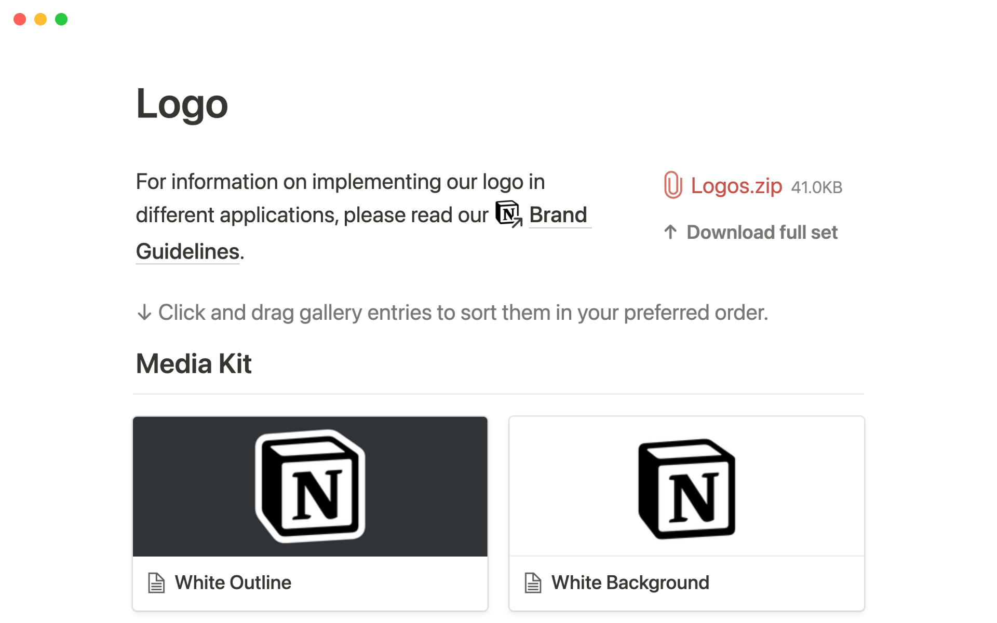
Task: Open the White Outline logo thumbnail
Action: pyautogui.click(x=310, y=486)
